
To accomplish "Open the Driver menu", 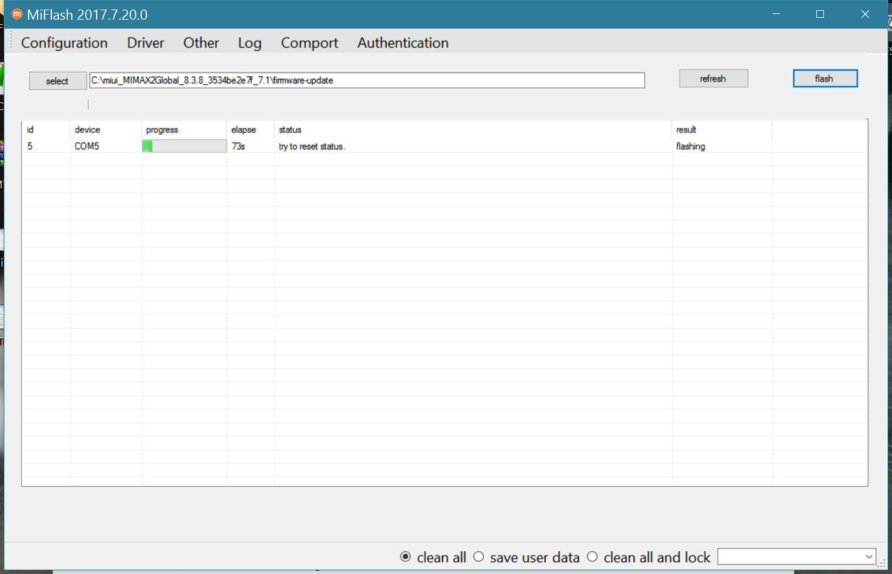I will (146, 43).
